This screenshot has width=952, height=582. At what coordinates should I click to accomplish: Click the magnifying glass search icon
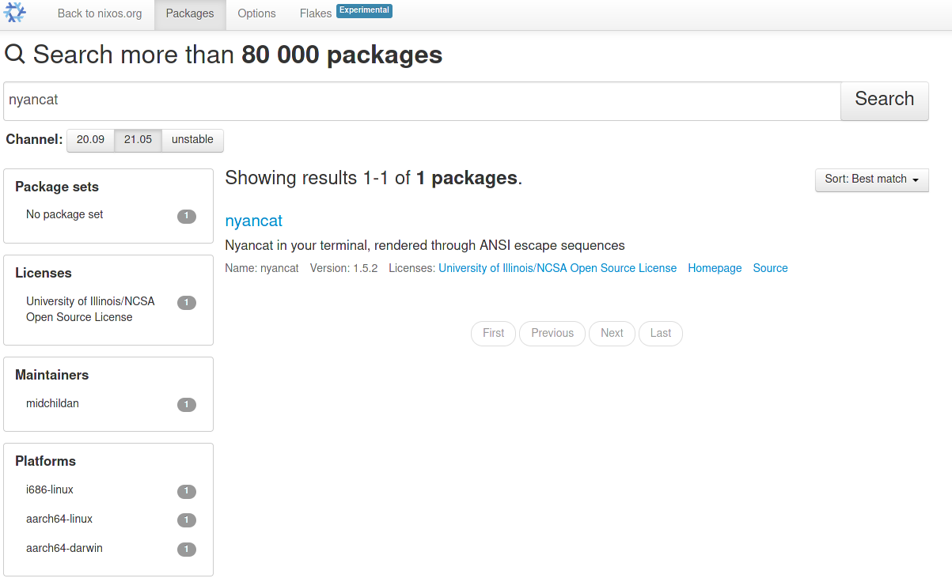[x=15, y=55]
